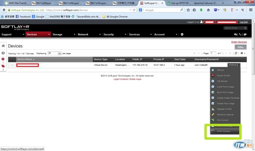Select Boot From Image action

point(225,92)
